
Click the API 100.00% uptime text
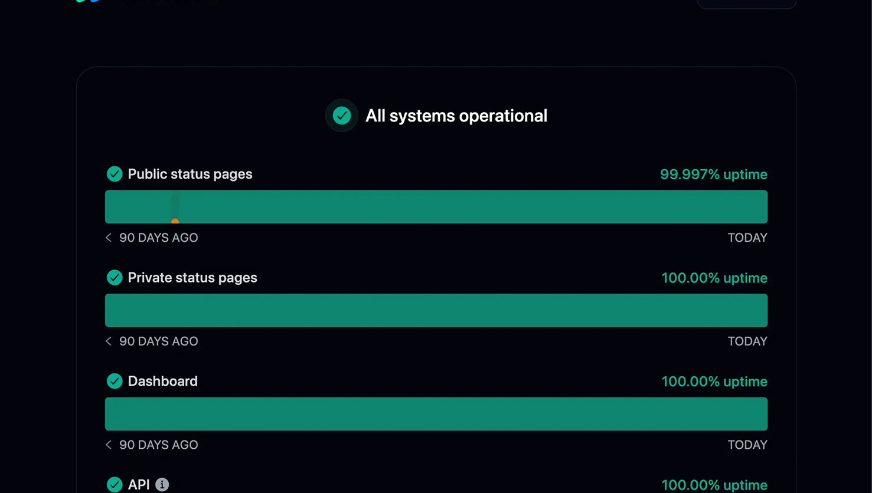tap(714, 485)
